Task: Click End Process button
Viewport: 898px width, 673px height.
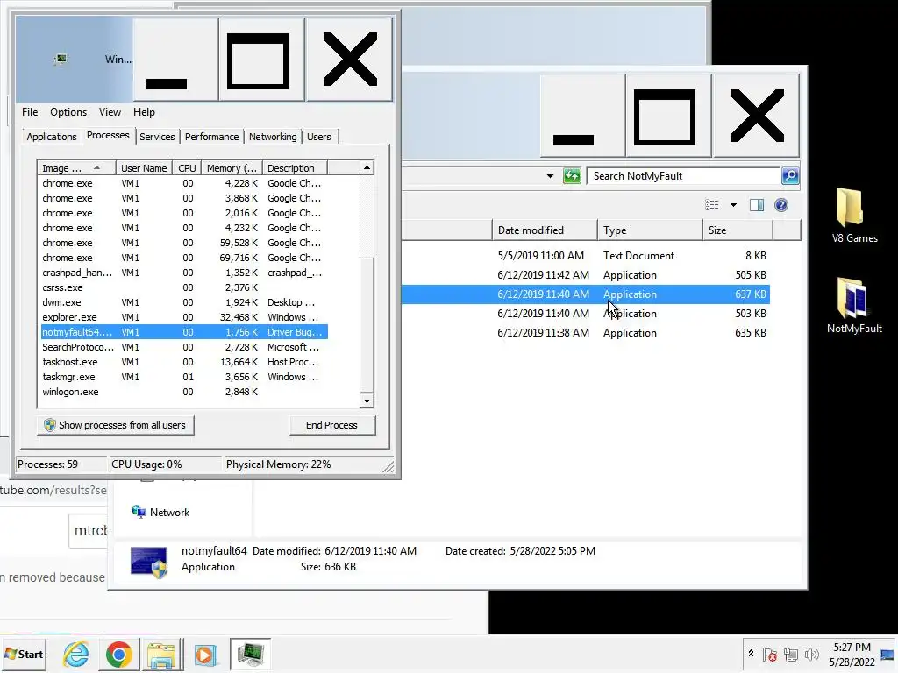Action: [332, 425]
